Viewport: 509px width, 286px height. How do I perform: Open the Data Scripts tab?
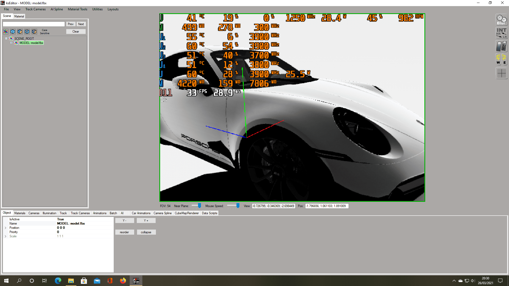click(x=209, y=213)
